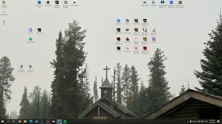This screenshot has width=222, height=124.
Task: Open taskbar Search
Action: pos(8,122)
